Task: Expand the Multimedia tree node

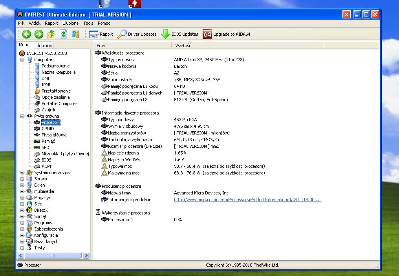Action: pos(22,191)
